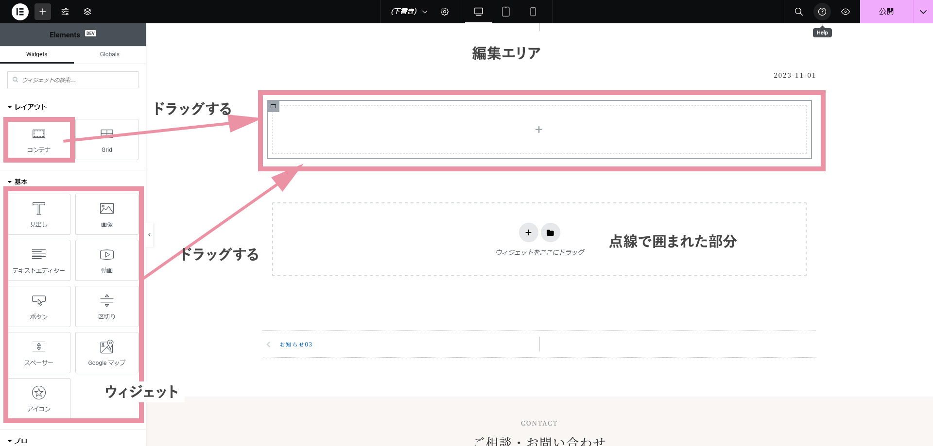
Task: Click the add template folder button
Action: pyautogui.click(x=550, y=232)
